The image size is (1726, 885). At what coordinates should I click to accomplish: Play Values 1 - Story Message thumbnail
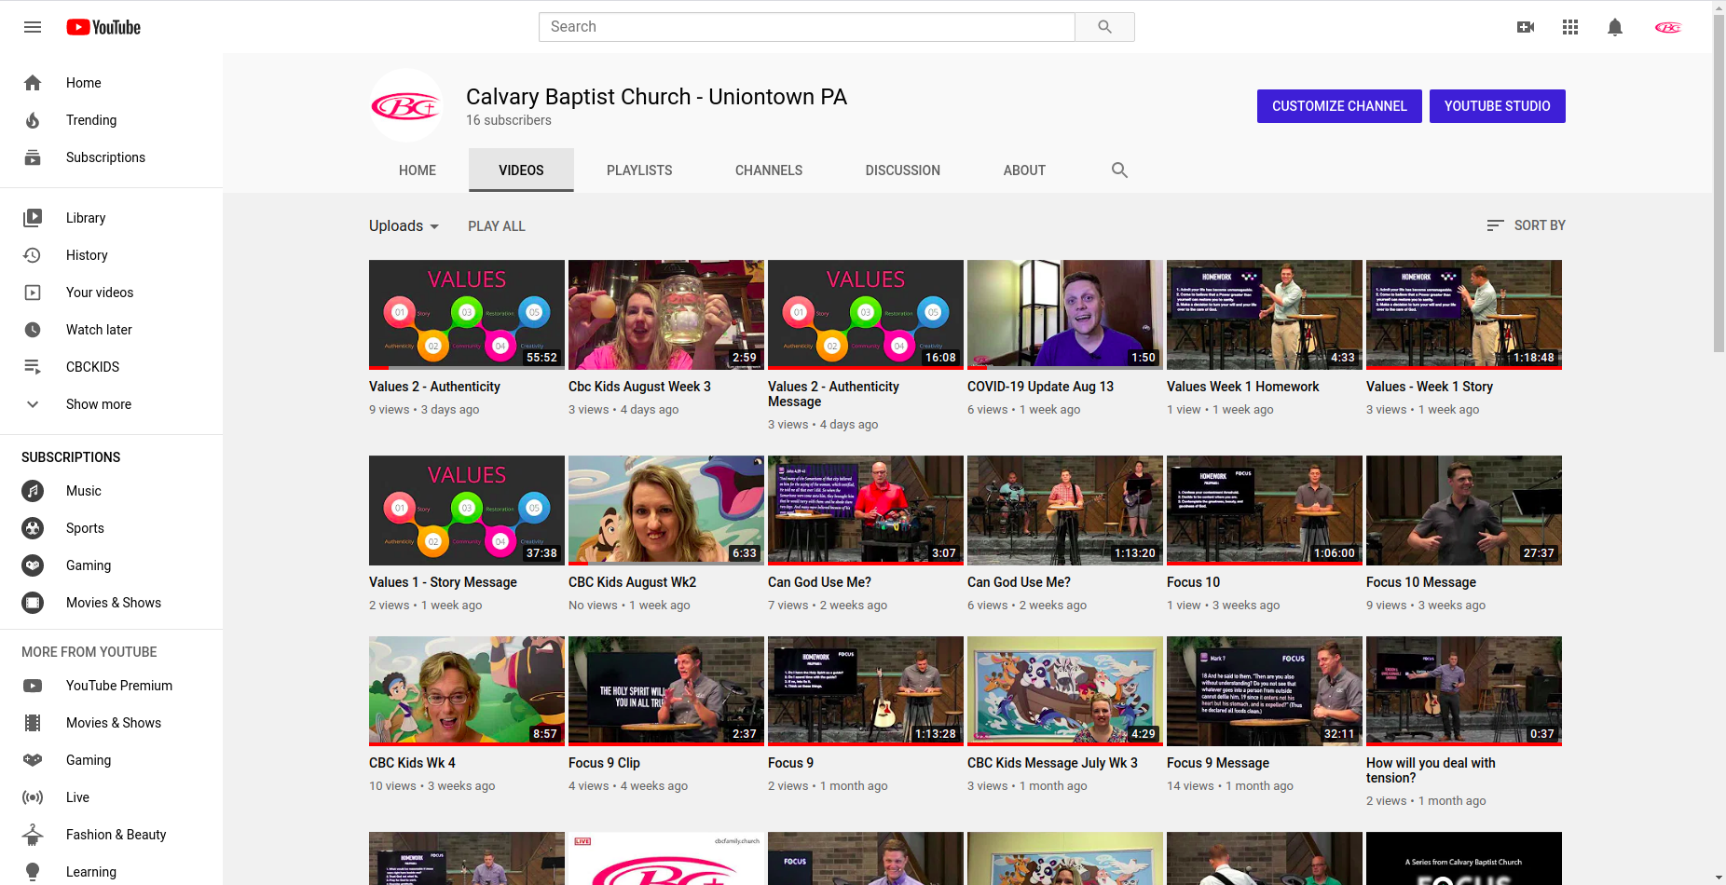(467, 511)
